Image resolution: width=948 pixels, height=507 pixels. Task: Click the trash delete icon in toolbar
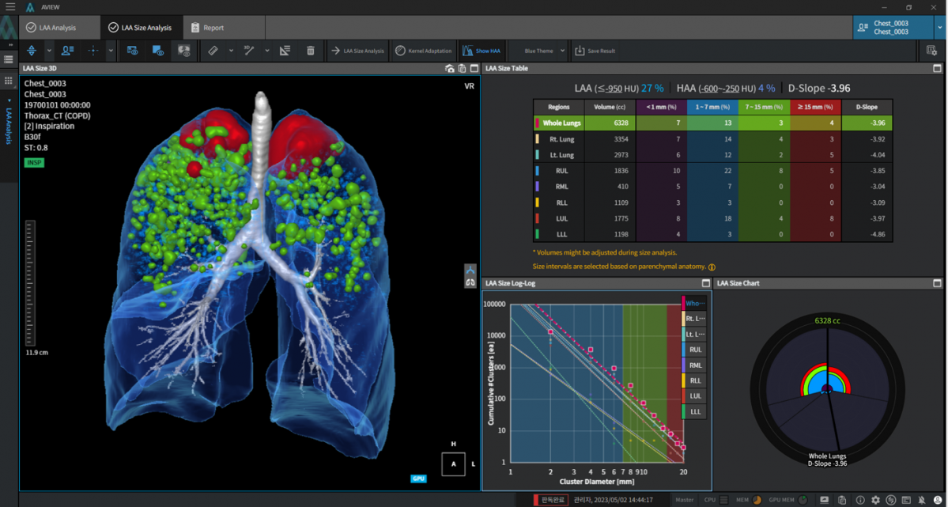click(x=311, y=51)
